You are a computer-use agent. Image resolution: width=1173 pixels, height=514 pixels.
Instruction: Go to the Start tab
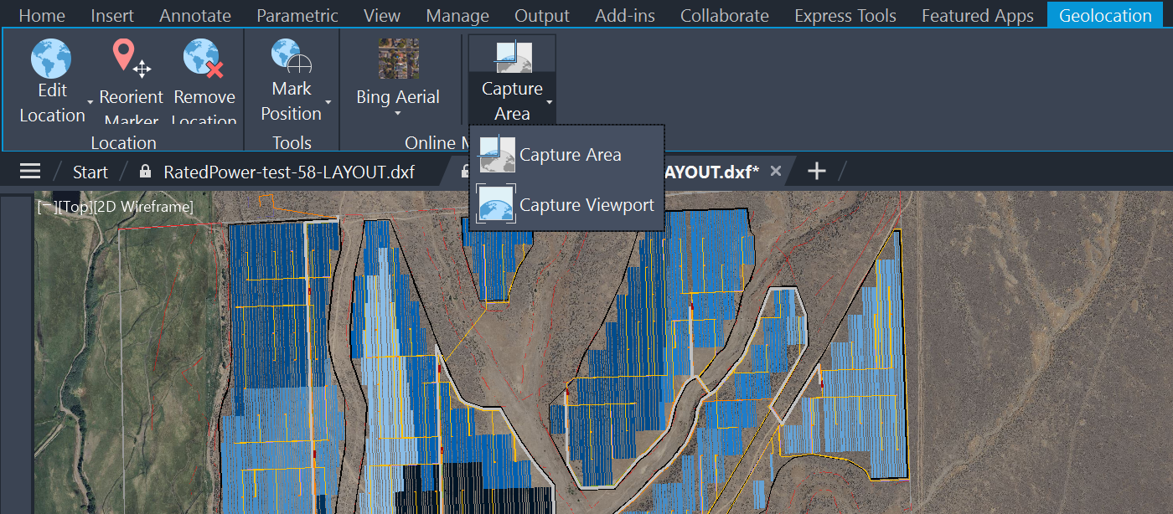tap(90, 172)
